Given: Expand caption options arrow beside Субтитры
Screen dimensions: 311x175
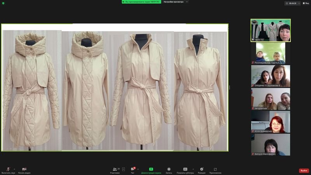Looking at the screenshot, I should pyautogui.click(x=193, y=169).
